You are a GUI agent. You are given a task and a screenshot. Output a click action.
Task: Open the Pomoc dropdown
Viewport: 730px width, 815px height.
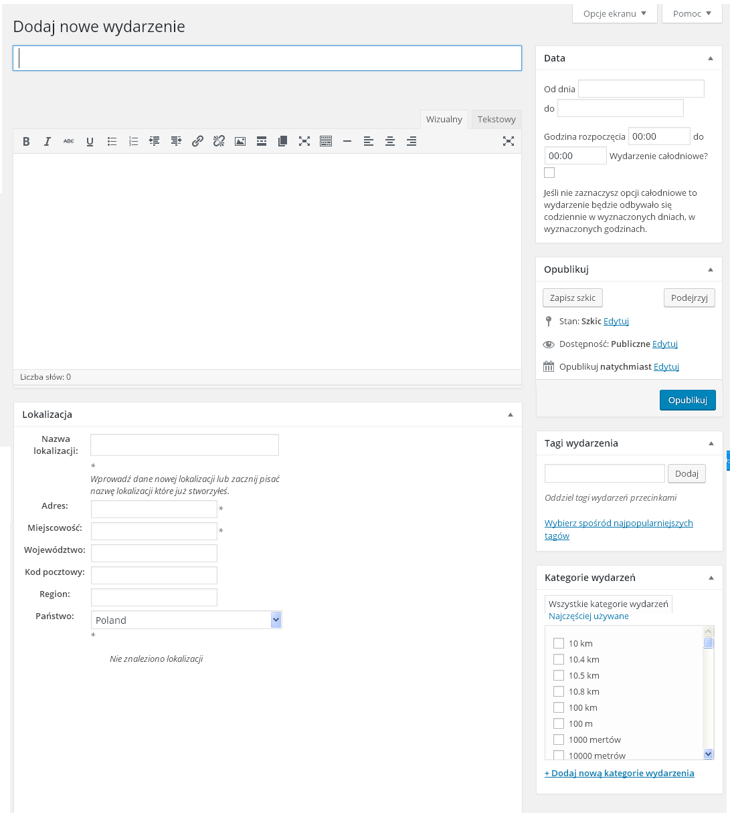click(693, 13)
